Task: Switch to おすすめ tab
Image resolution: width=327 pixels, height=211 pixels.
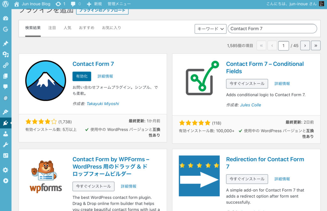Action: (87, 28)
